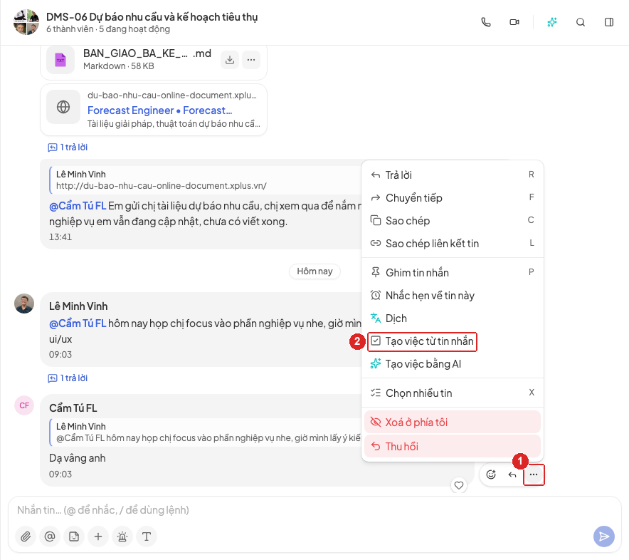629x560 pixels.
Task: Click the @Cẩm Tú FL mention in 'hôm nay họp' message
Action: [78, 323]
